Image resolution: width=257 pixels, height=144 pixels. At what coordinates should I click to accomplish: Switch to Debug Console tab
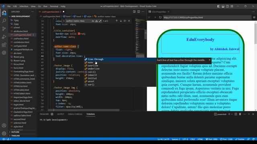tap(75, 114)
